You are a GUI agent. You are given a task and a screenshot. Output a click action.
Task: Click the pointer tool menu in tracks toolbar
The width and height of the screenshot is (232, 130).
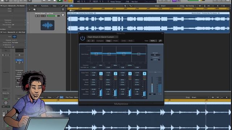pos(126,6)
